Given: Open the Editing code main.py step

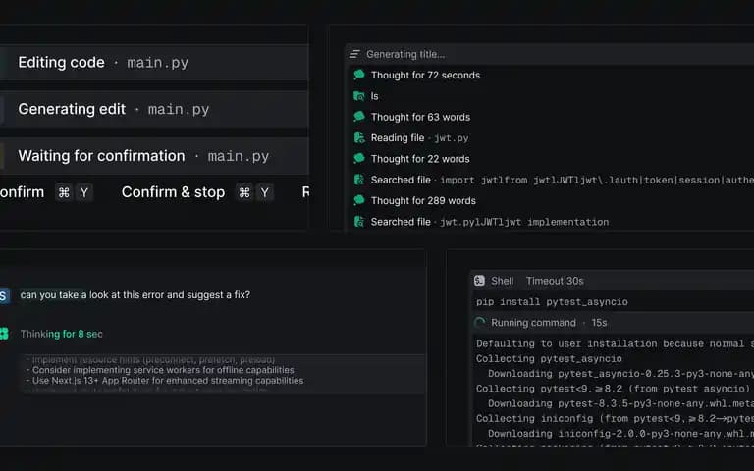Looking at the screenshot, I should coord(154,63).
